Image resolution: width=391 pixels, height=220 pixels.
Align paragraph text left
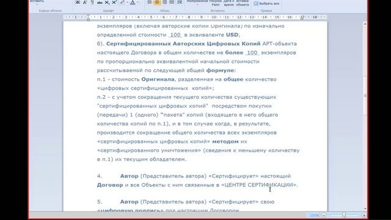click(150, 2)
